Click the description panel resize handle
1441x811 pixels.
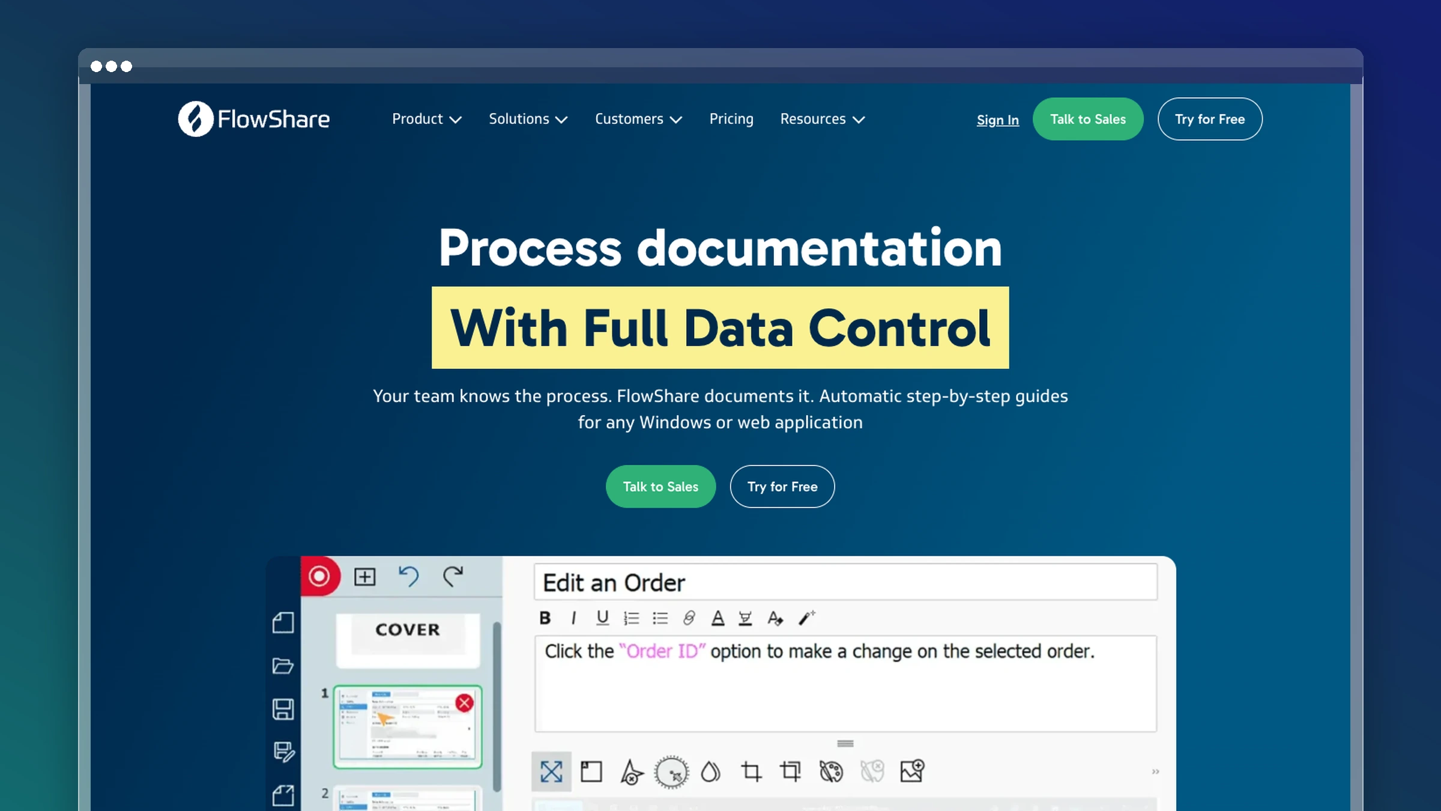pos(845,744)
